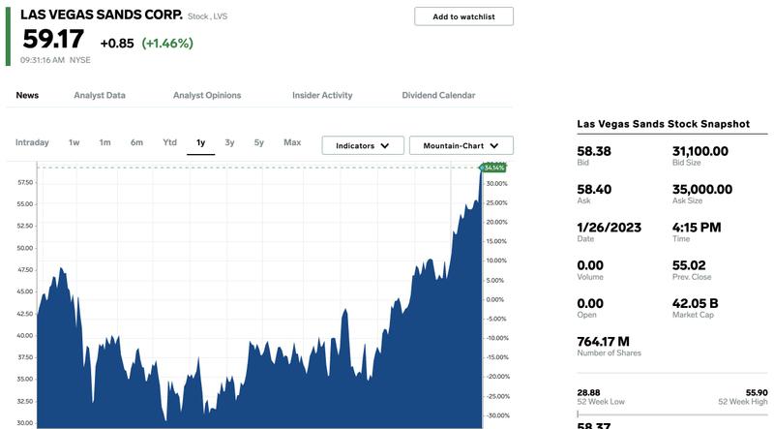Click the 28.88 52 Week Low value
This screenshot has height=429, width=774.
click(x=588, y=392)
